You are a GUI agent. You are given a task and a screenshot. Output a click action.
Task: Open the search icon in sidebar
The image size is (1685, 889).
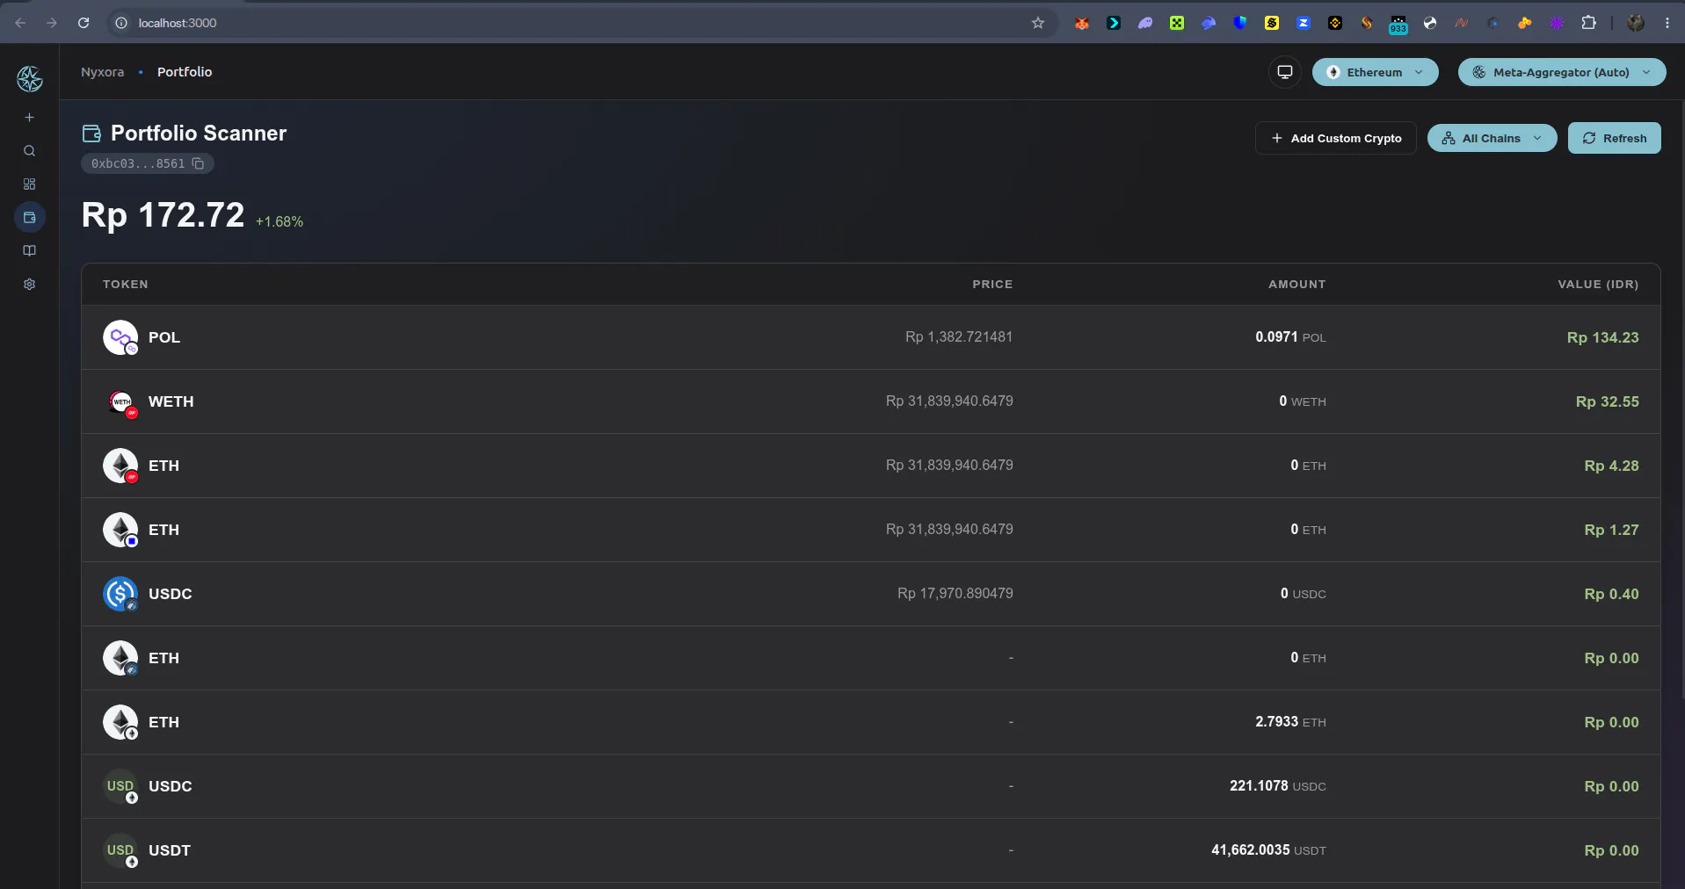(29, 151)
